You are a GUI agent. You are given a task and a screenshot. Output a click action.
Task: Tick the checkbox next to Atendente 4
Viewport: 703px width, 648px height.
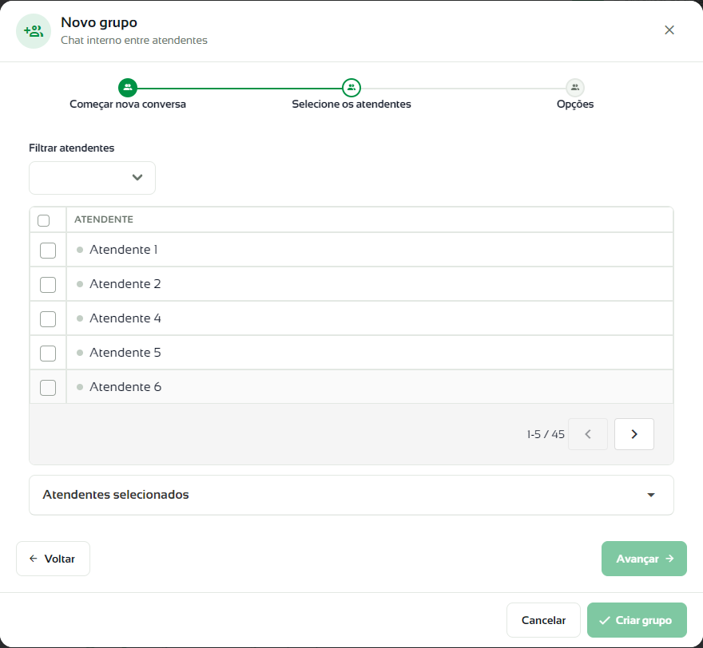[x=48, y=319]
